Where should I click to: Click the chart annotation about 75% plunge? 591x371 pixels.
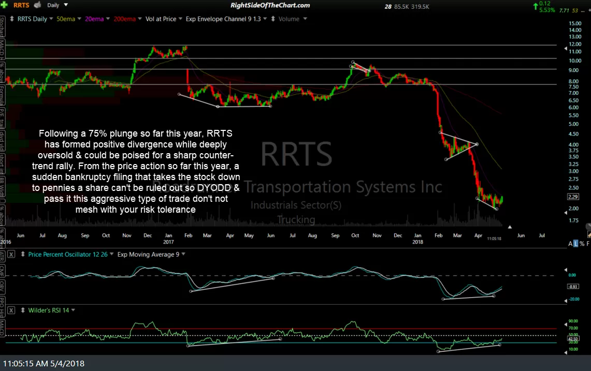(136, 171)
